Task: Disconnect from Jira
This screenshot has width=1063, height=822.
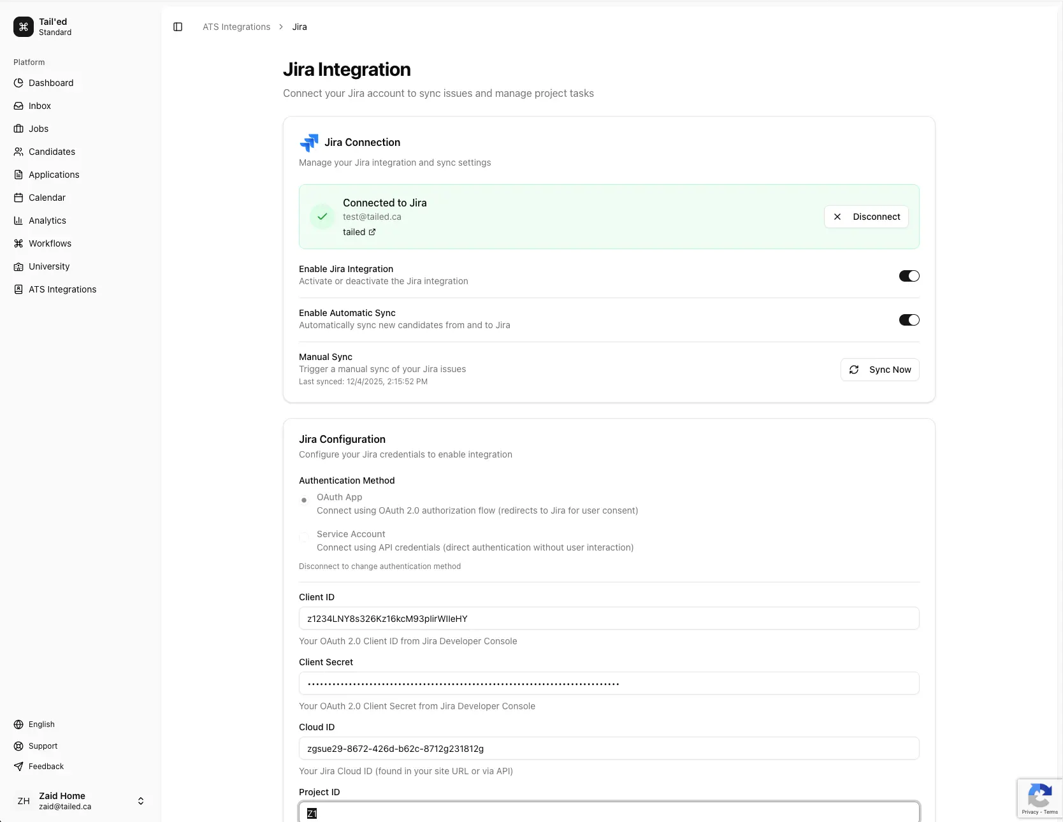Action: pyautogui.click(x=867, y=217)
